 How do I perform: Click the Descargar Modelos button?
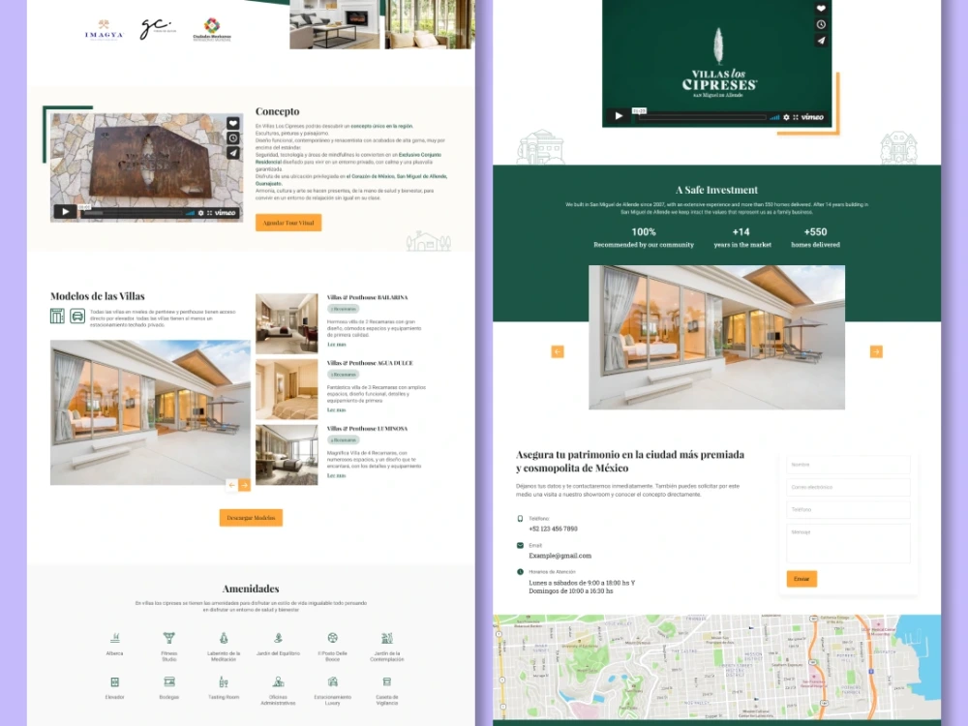click(251, 518)
